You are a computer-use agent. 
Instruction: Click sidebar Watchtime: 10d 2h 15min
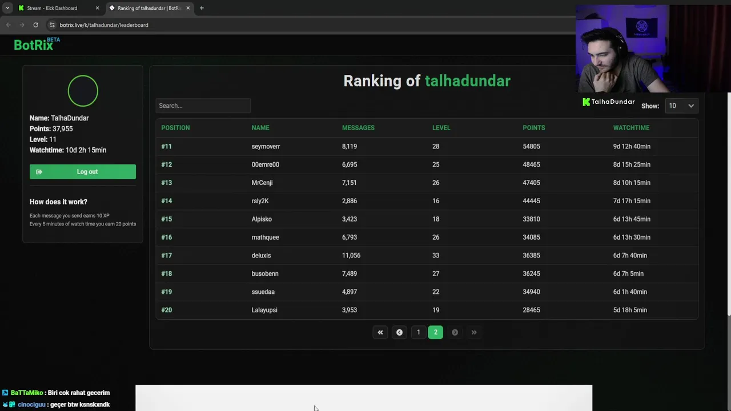(68, 150)
